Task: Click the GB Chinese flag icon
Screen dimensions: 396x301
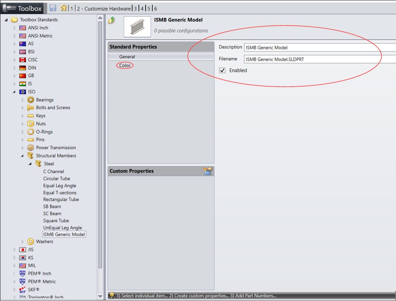Action: click(23, 76)
